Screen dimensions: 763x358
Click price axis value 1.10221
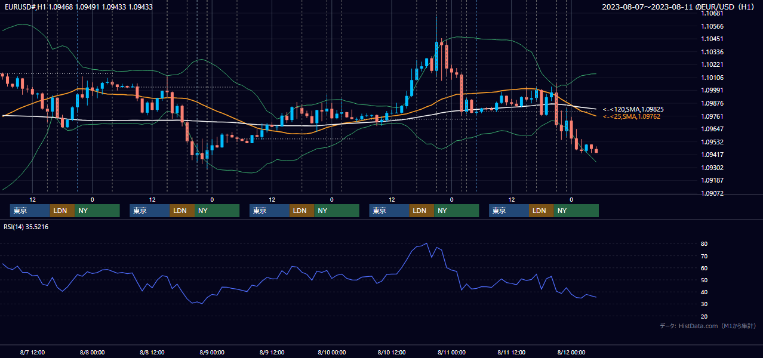[712, 64]
